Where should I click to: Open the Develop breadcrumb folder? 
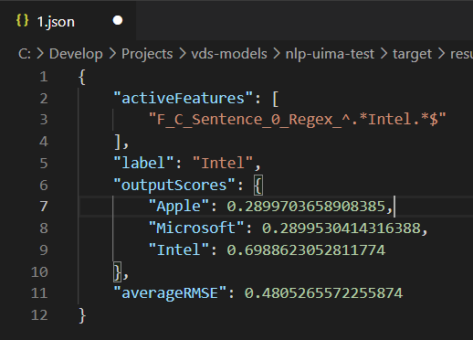tap(76, 54)
